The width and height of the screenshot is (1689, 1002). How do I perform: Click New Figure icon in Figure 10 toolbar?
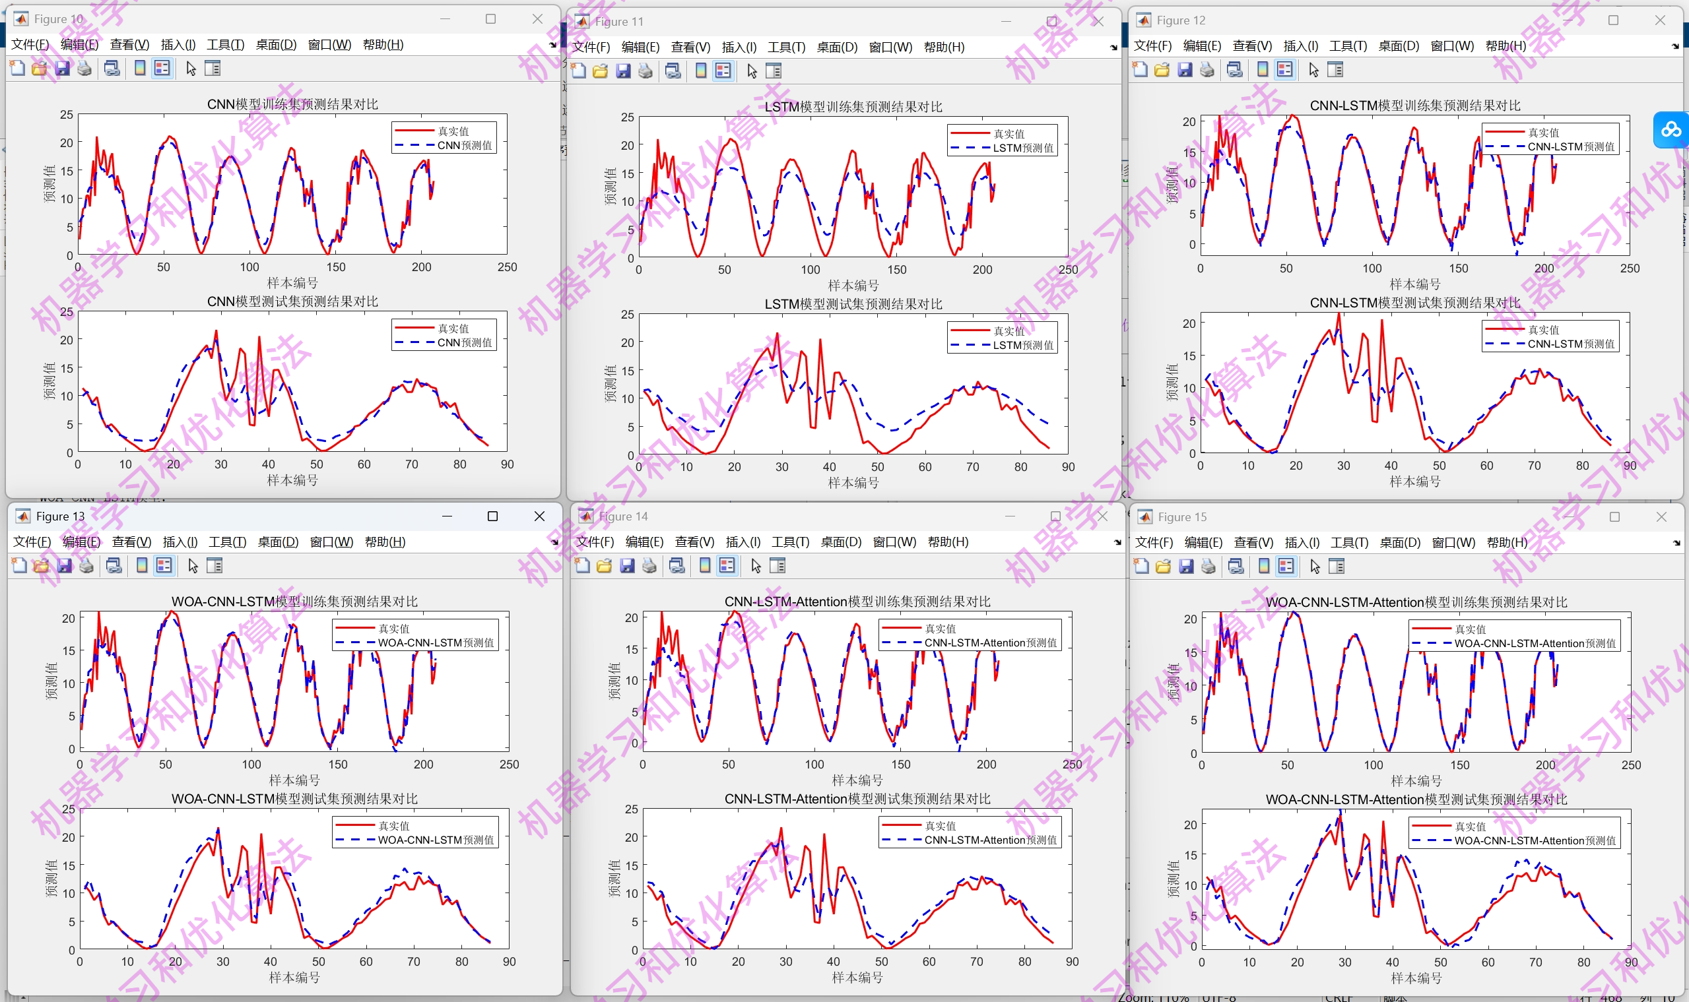18,68
